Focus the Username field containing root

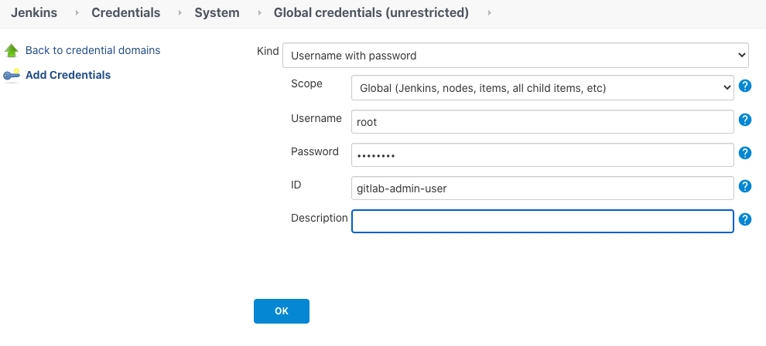[542, 122]
